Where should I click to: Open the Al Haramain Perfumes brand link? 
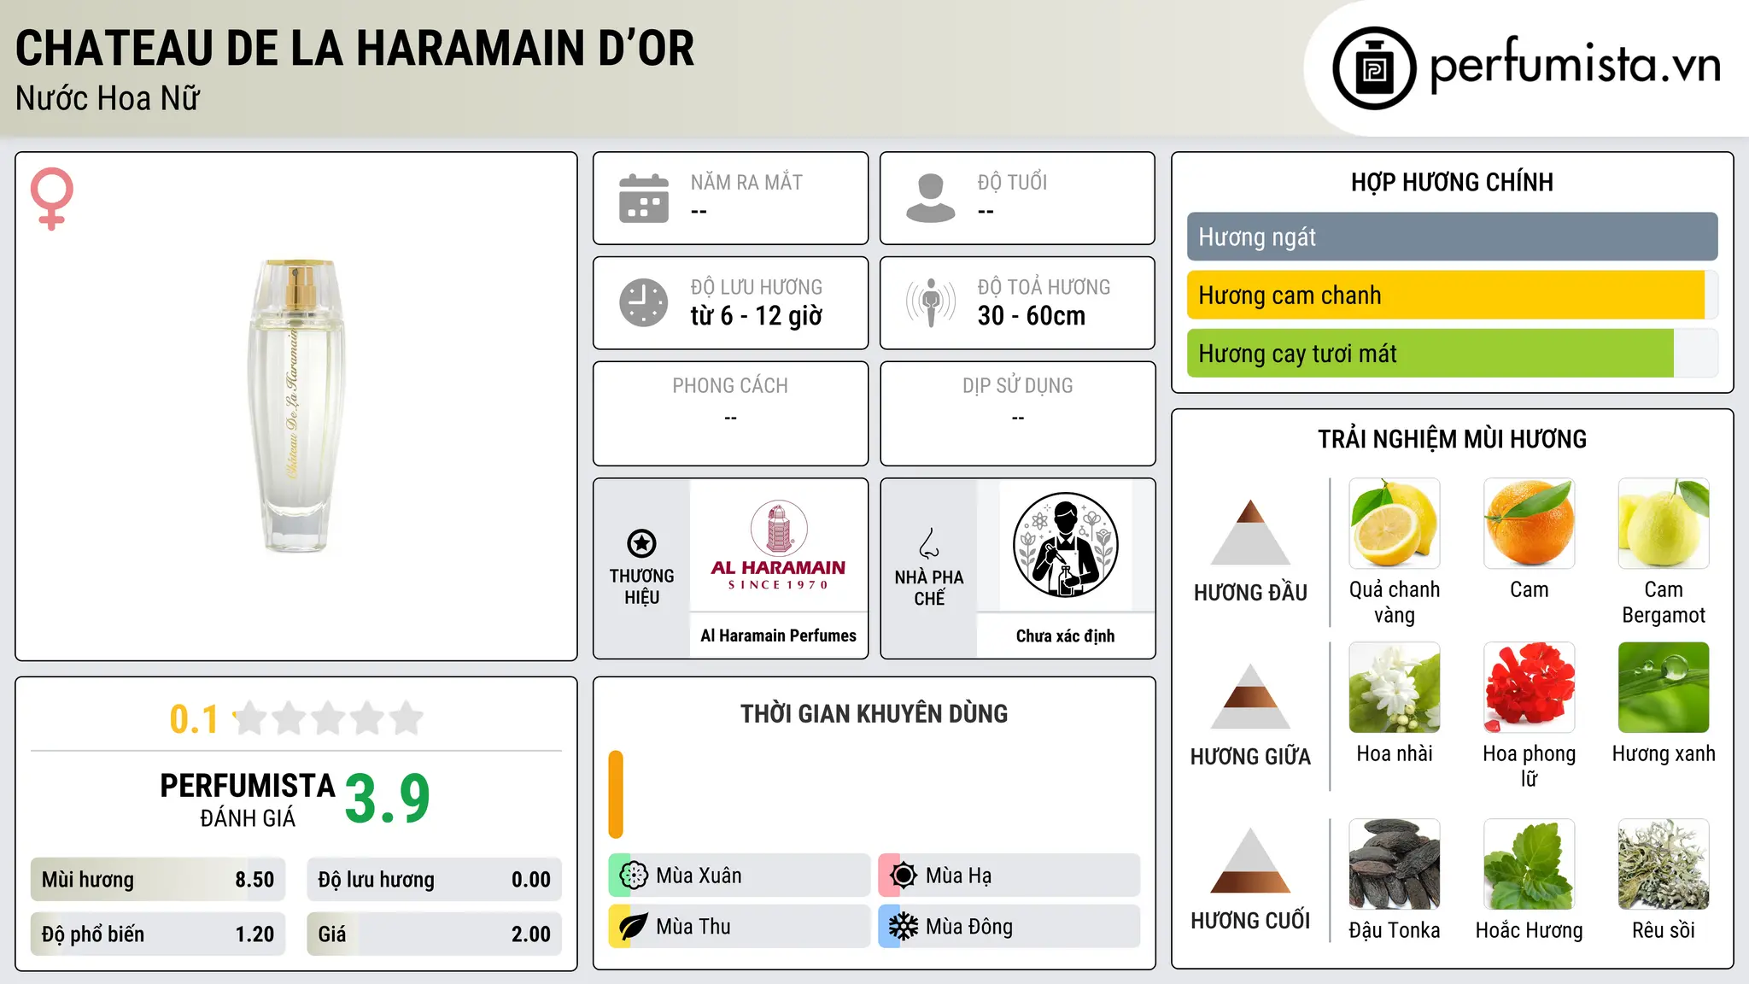[778, 635]
